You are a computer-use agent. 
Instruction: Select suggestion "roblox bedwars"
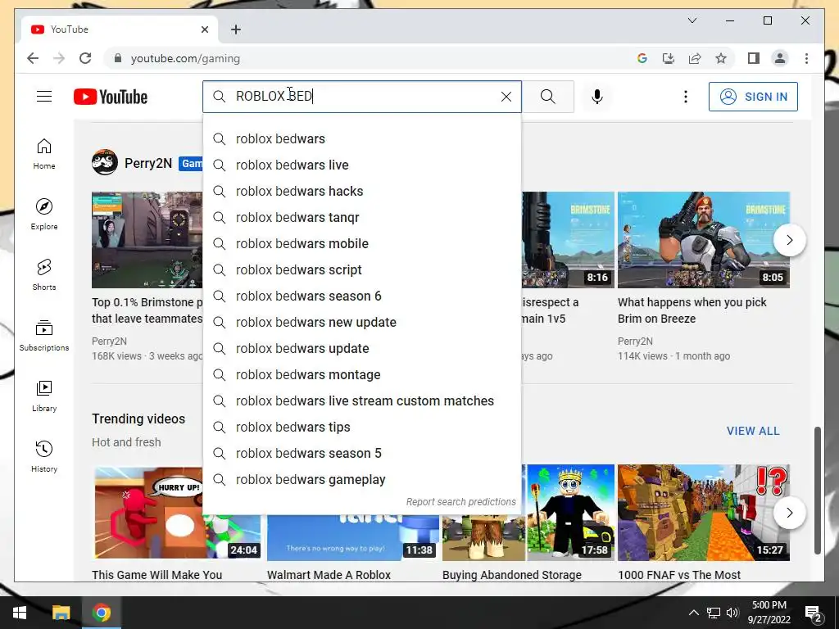tap(361, 139)
